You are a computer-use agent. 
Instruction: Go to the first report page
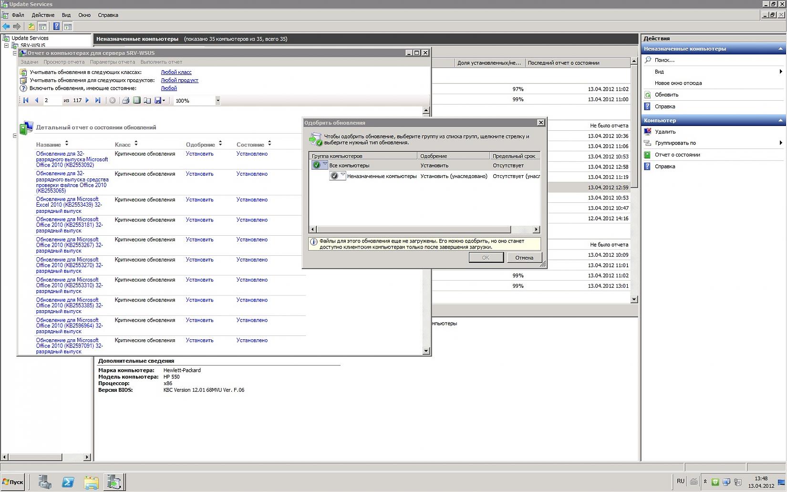tap(26, 100)
